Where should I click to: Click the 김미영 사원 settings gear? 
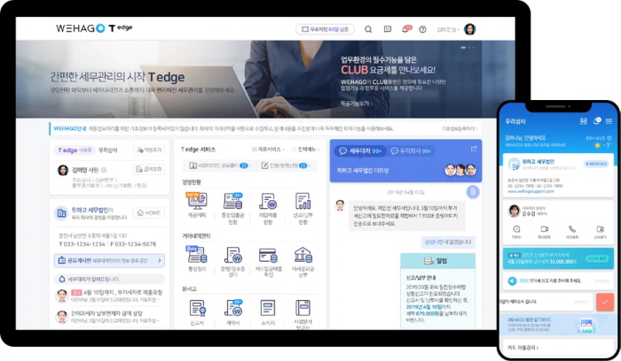pyautogui.click(x=104, y=170)
